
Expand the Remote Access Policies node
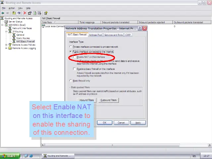[6, 45]
